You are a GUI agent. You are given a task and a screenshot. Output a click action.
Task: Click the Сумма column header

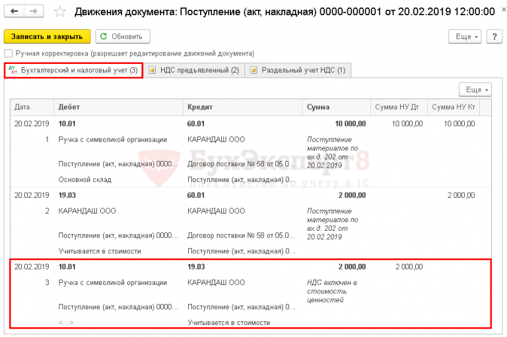[x=336, y=107]
